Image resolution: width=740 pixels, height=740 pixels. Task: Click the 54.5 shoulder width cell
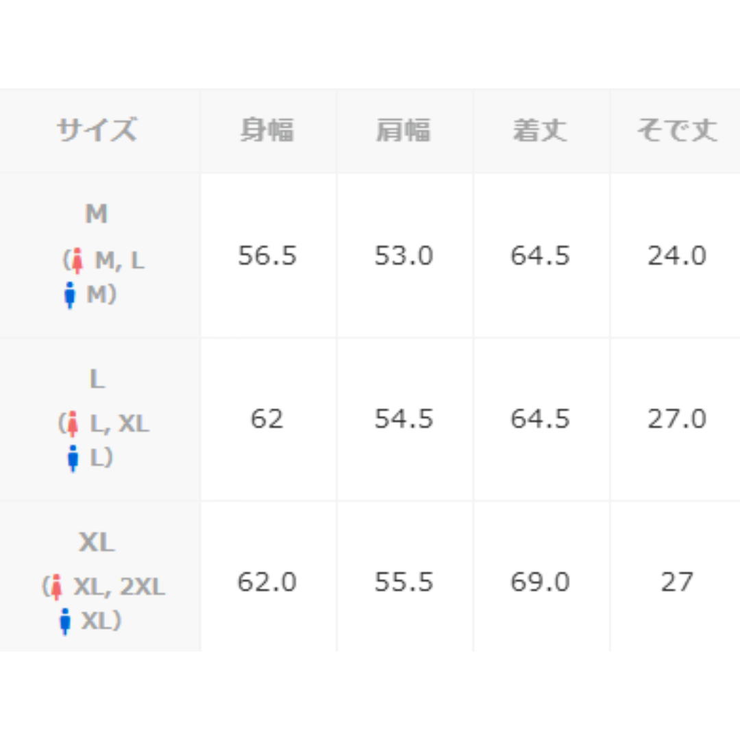point(404,419)
